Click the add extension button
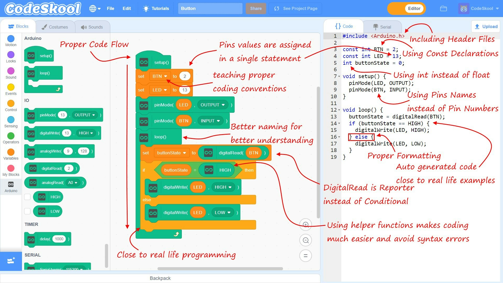 point(11,261)
